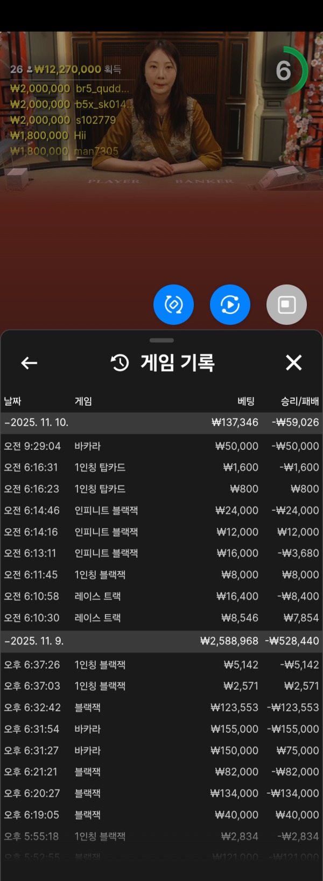Tap the player count icon beside 26
Viewport: 323px width, 881px height.
click(x=29, y=70)
